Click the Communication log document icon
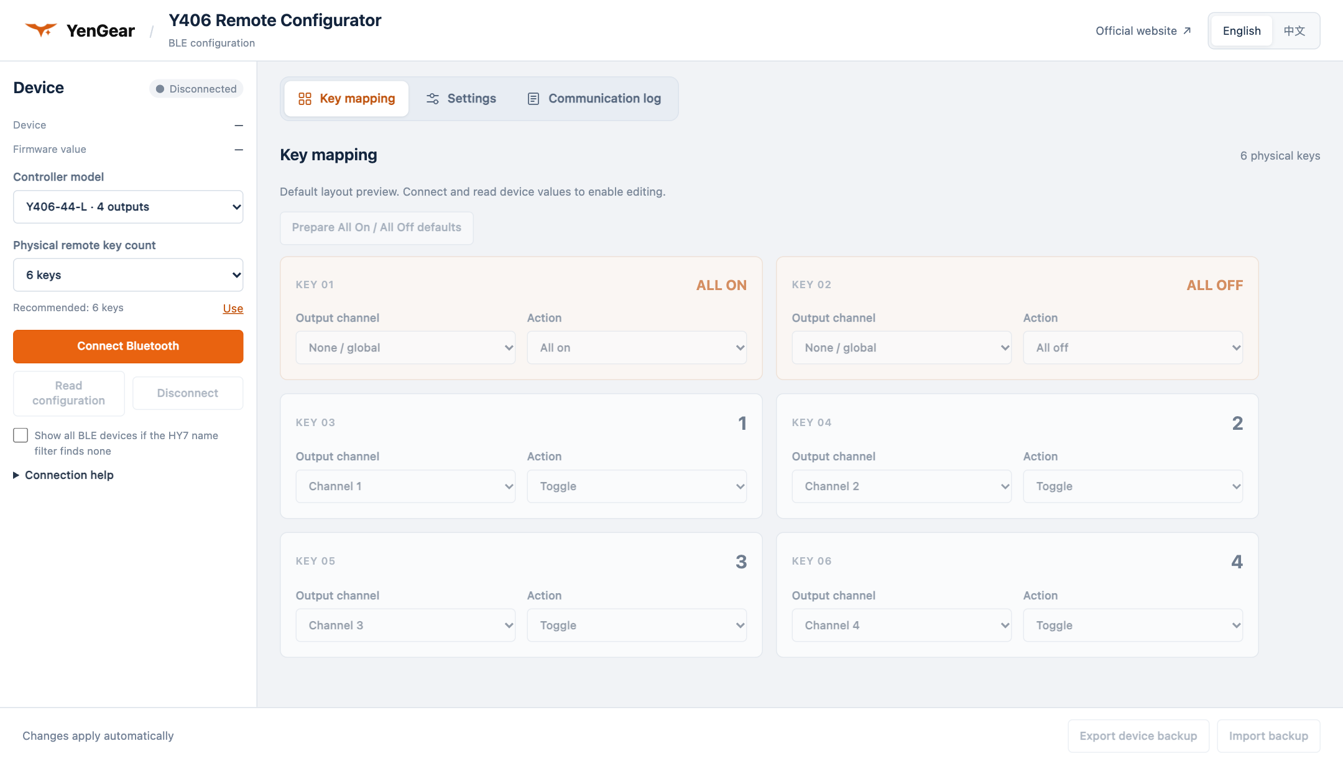Image resolution: width=1343 pixels, height=764 pixels. point(533,99)
